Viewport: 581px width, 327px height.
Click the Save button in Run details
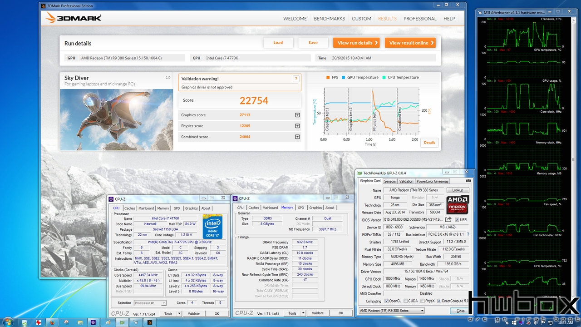[x=313, y=43]
